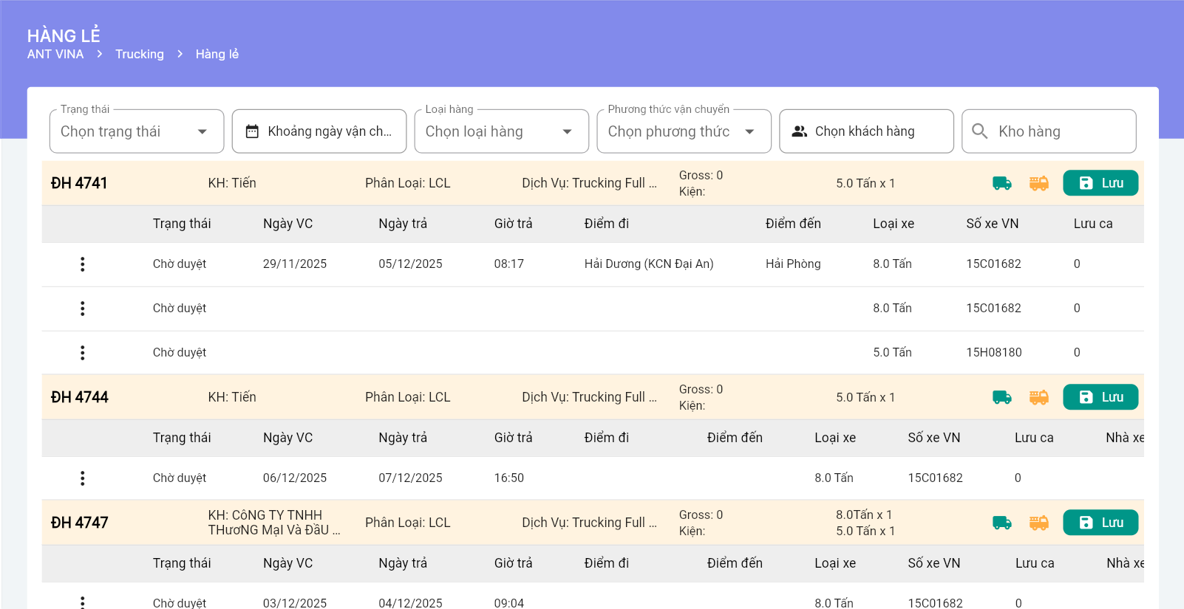Open three-dot menu for 15H08180 vehicle row
Image resolution: width=1184 pixels, height=609 pixels.
pos(82,353)
